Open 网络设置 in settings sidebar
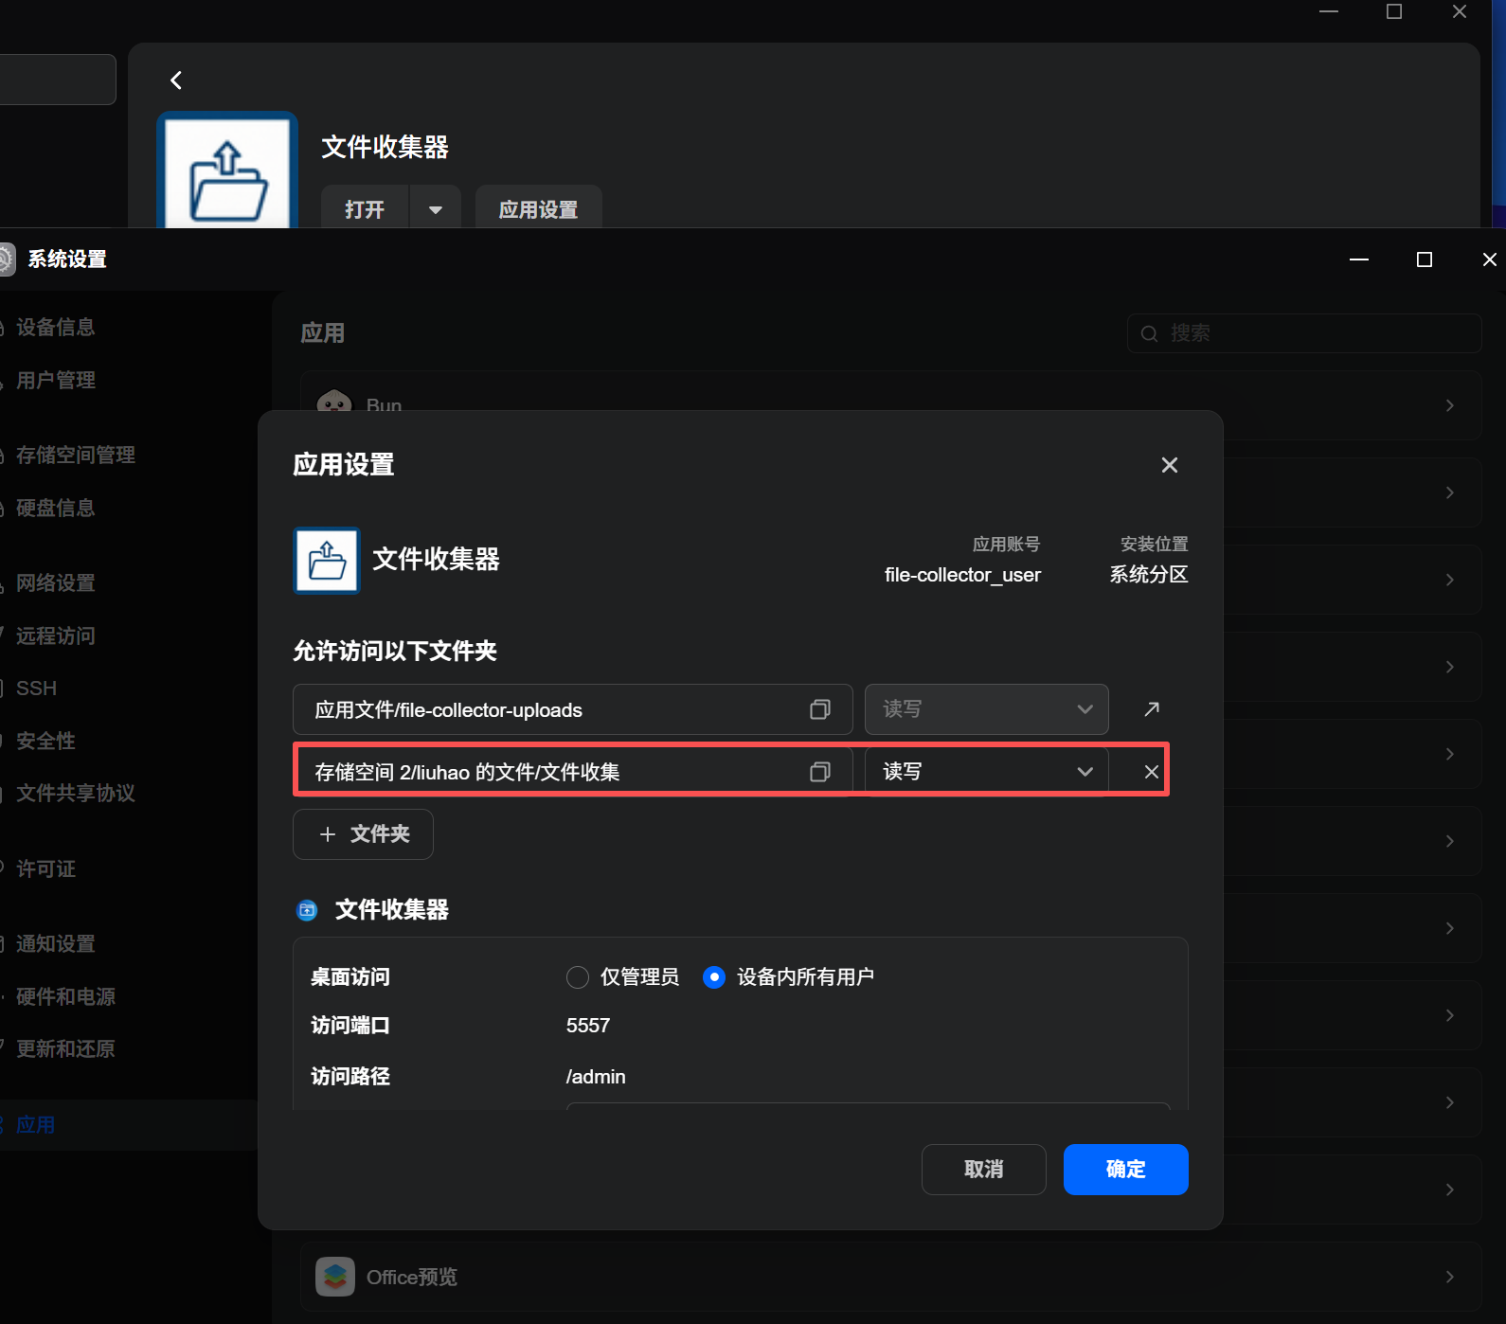The width and height of the screenshot is (1506, 1324). [x=56, y=583]
